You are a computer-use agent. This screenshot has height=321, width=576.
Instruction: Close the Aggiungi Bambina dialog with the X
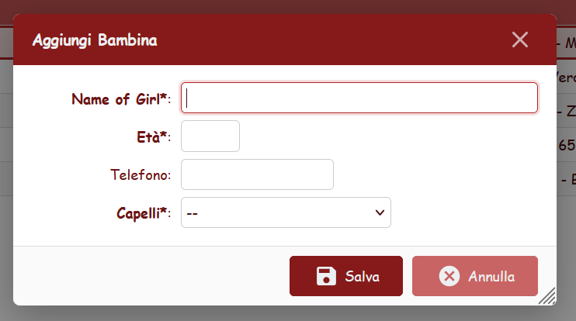(520, 40)
